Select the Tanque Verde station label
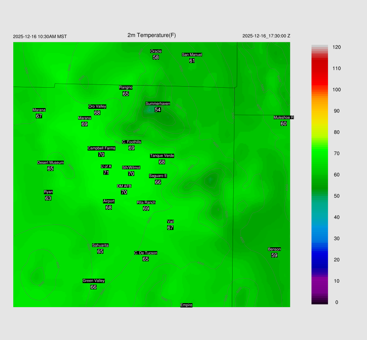The width and height of the screenshot is (367, 340). 162,156
